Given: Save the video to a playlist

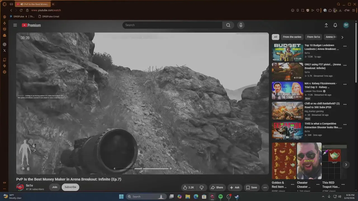Looking at the screenshot, I should pyautogui.click(x=251, y=188).
